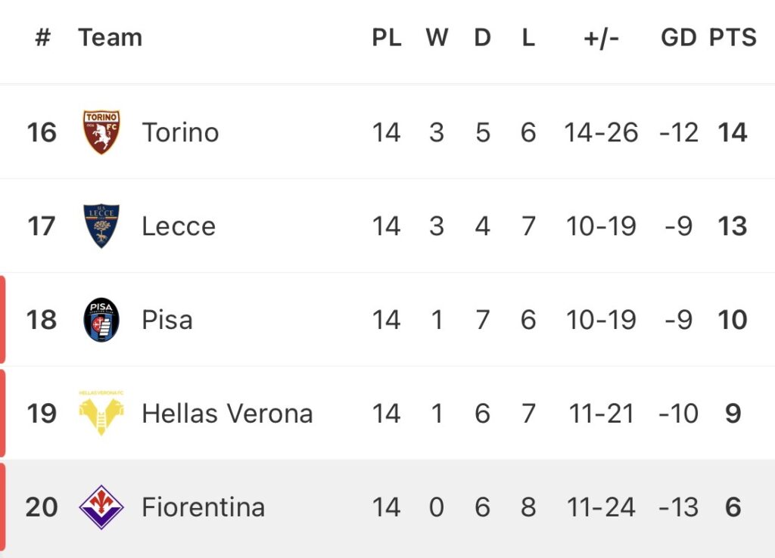Viewport: 775px width, 558px height.
Task: Click the Fiorentina purple crest icon
Action: click(101, 507)
